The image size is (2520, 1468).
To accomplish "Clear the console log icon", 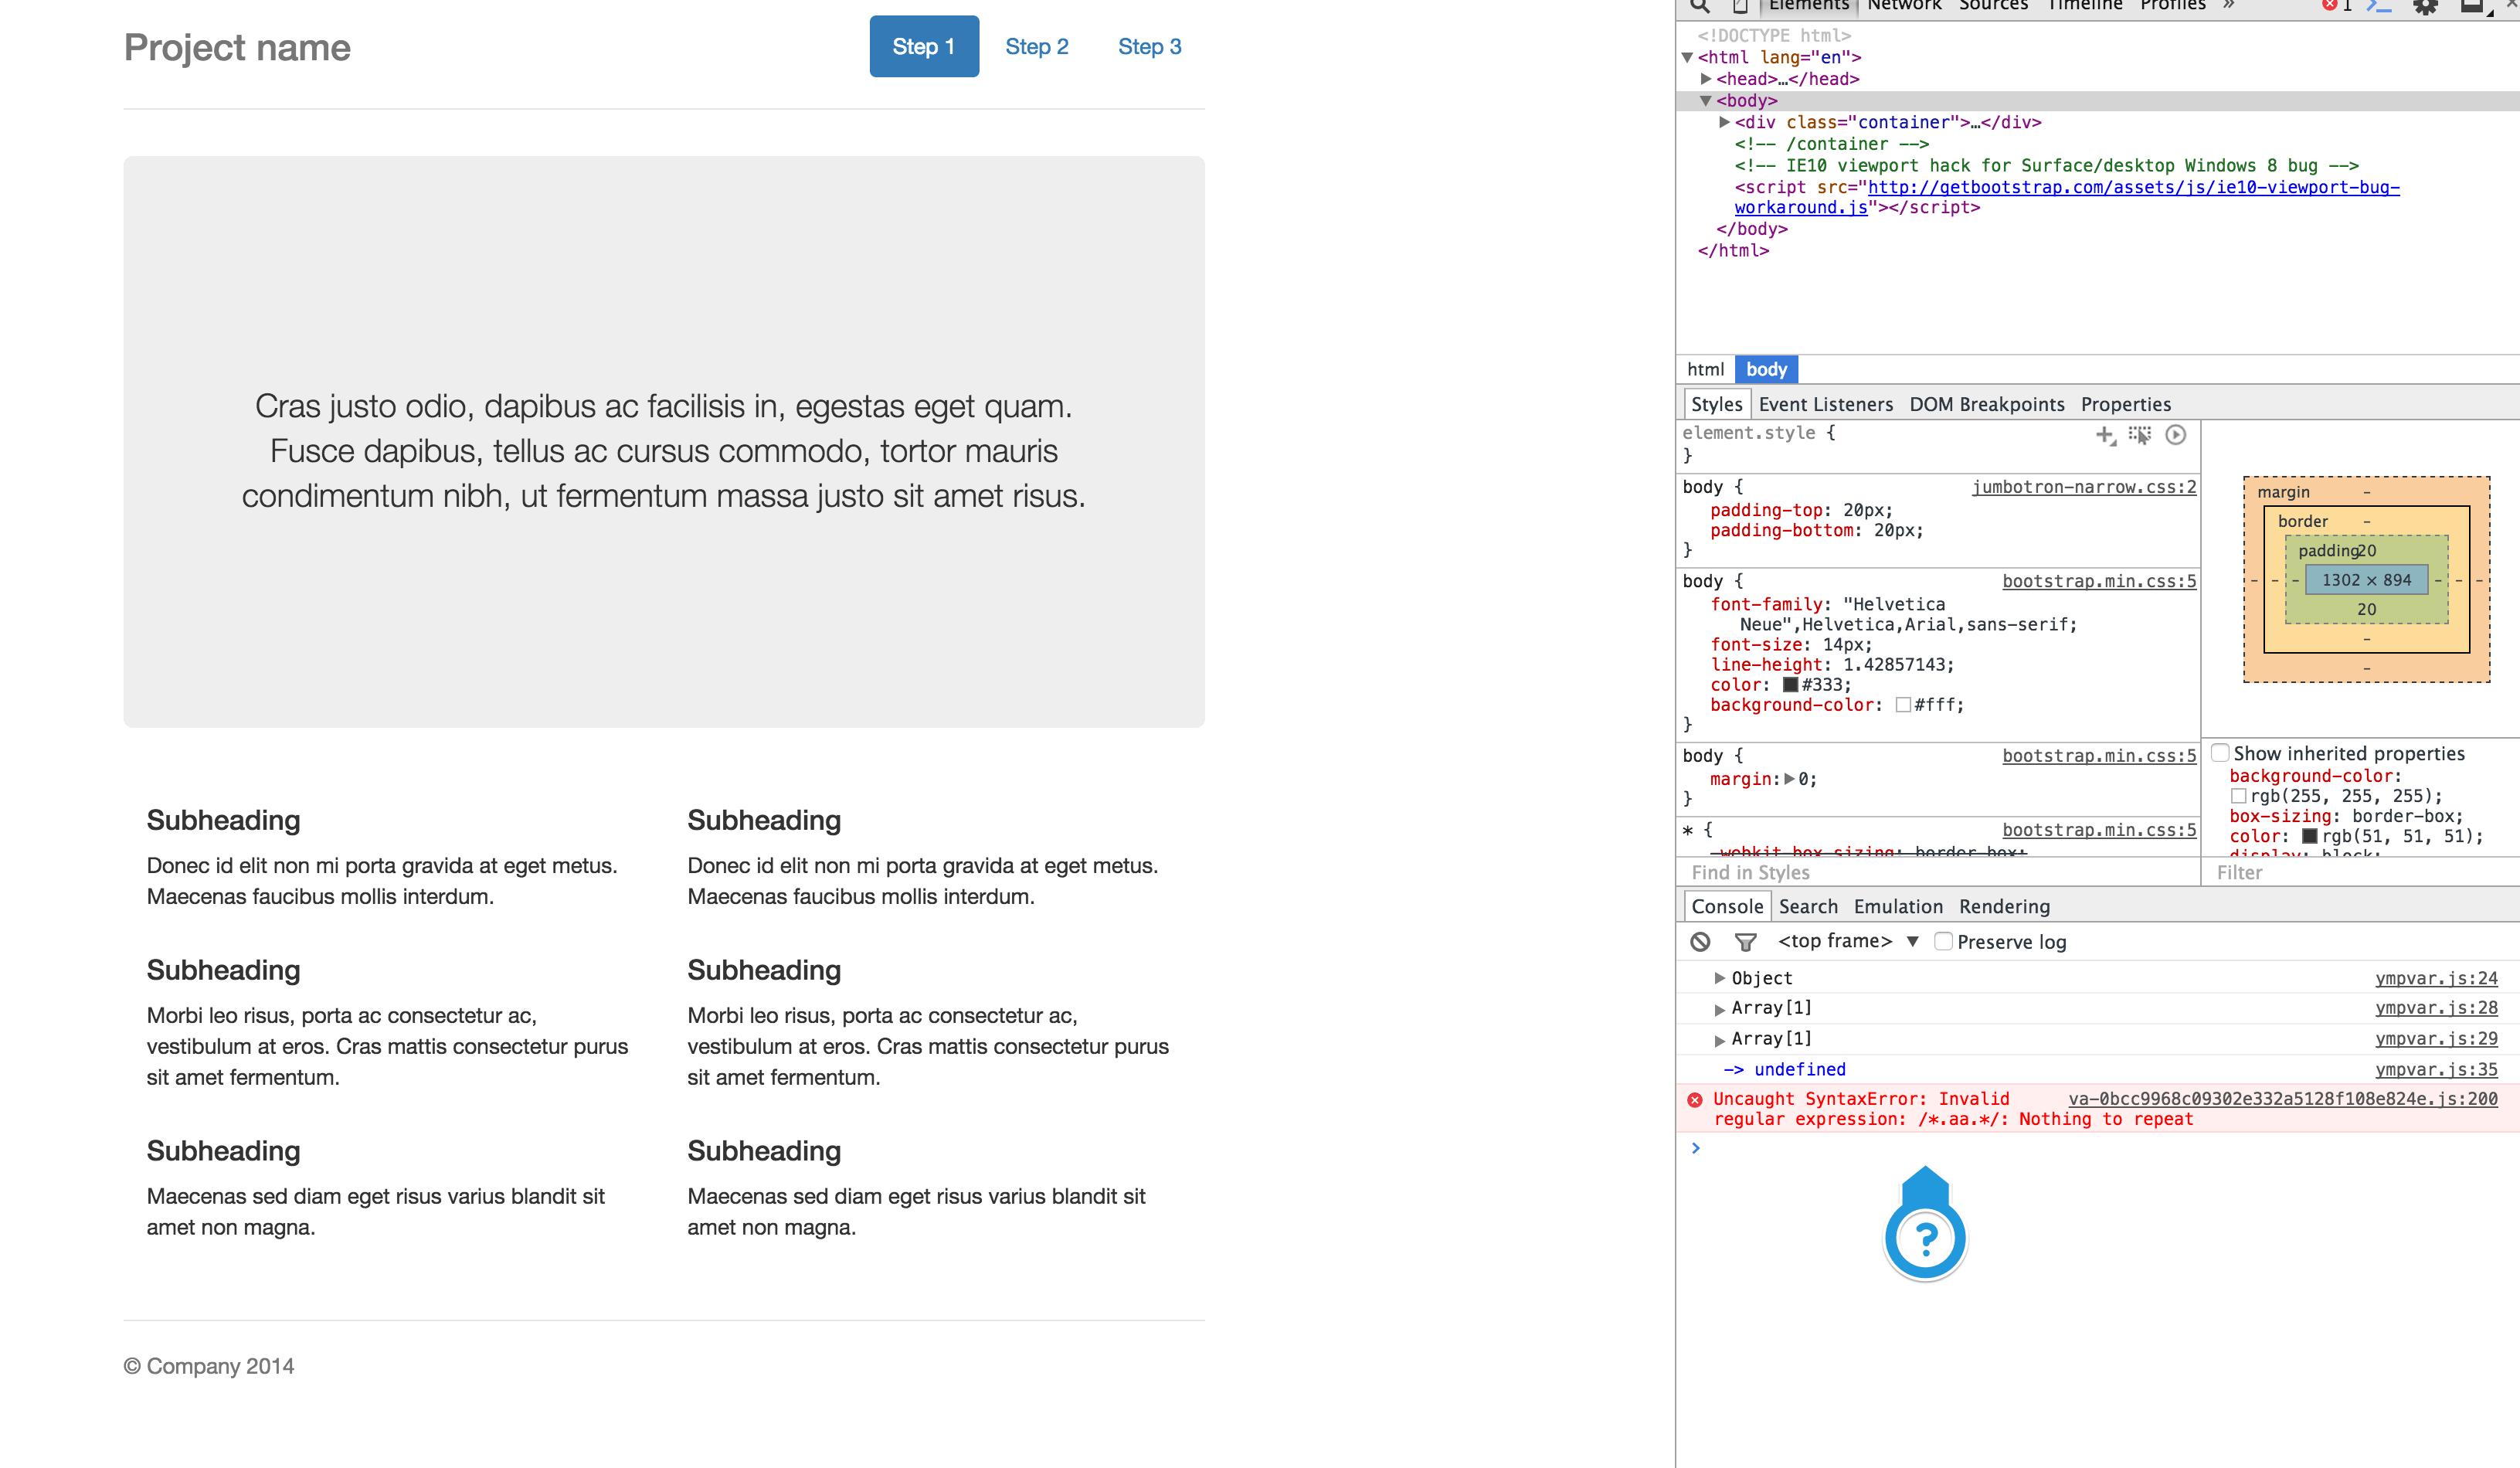I will (1700, 941).
